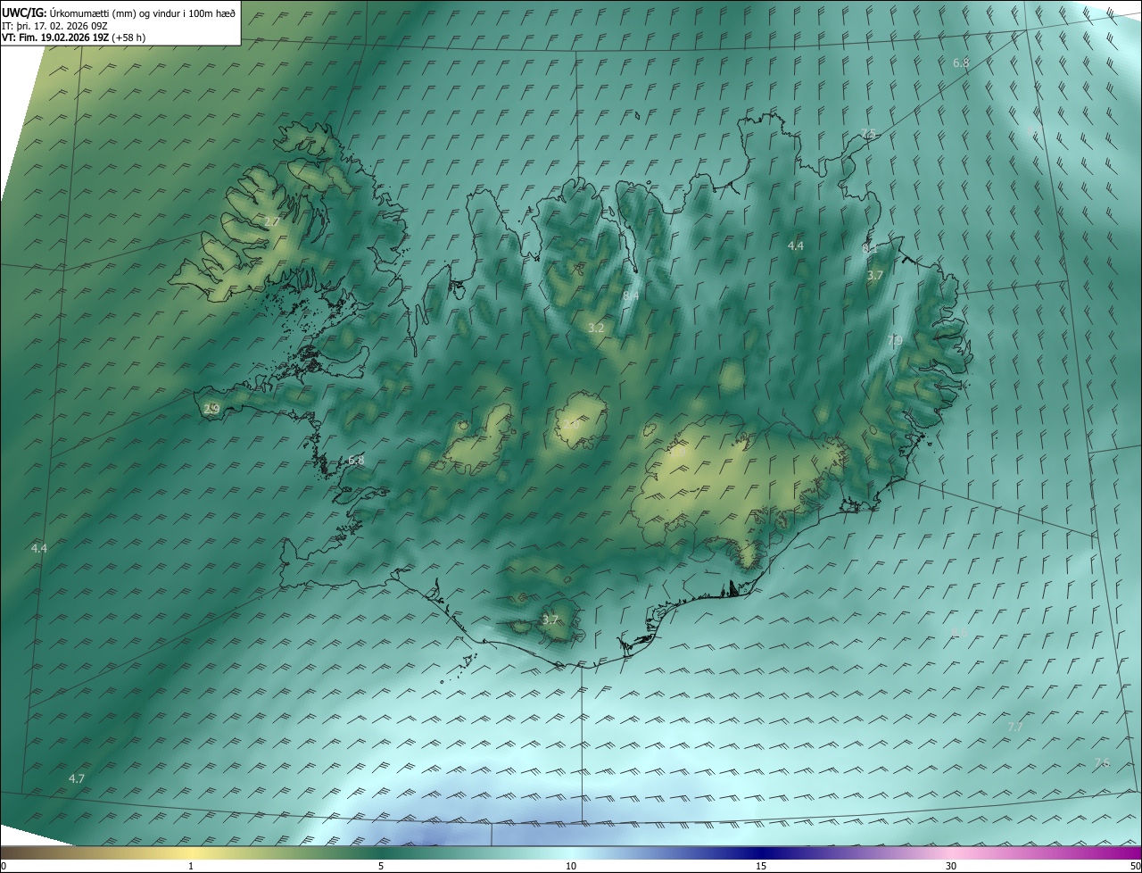
Task: Click the 7.6 value in the southeast sea
Action: (1103, 762)
